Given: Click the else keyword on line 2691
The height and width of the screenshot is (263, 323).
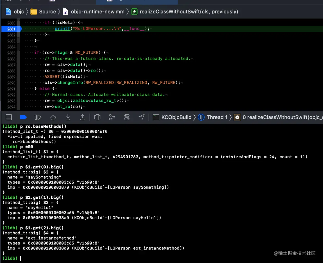Looking at the screenshot, I should click(45, 89).
